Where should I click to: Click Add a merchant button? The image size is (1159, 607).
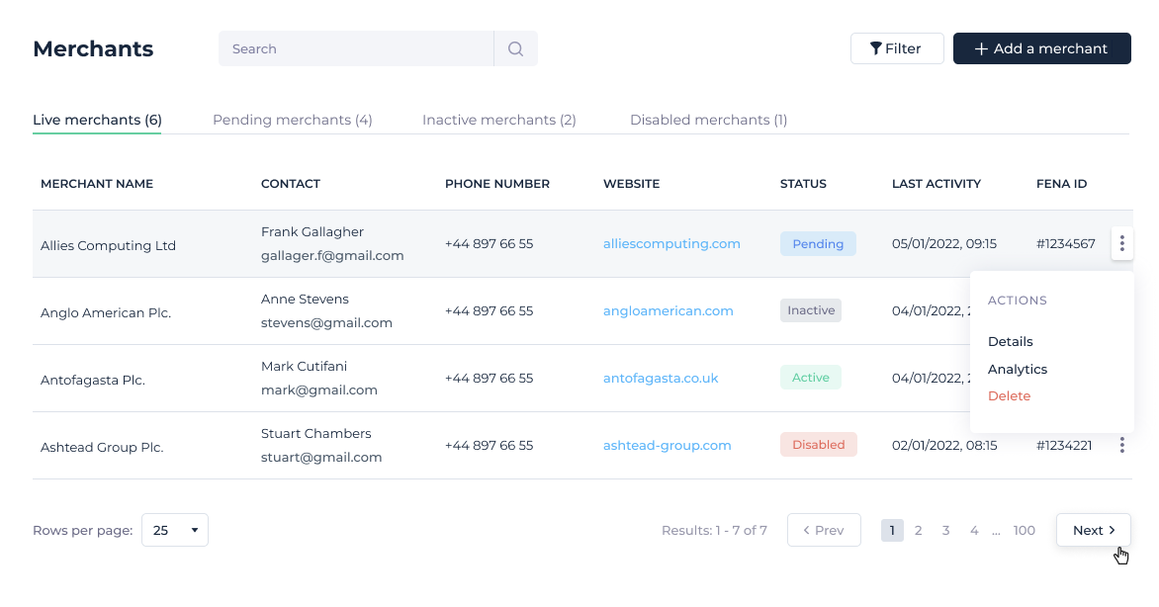(1041, 48)
